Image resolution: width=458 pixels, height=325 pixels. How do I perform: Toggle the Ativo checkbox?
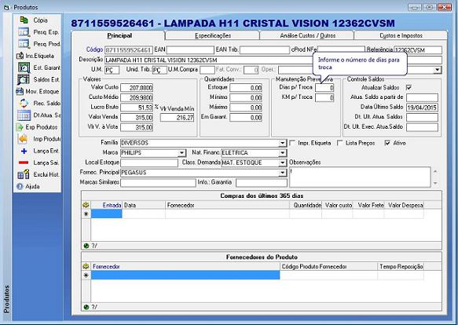(x=387, y=143)
